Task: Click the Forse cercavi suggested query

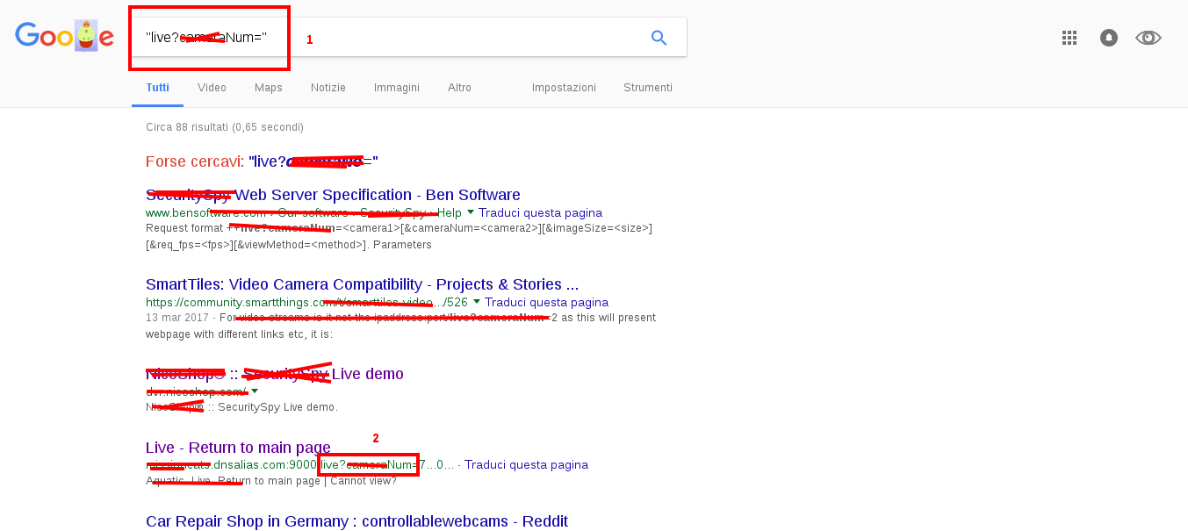Action: pyautogui.click(x=313, y=161)
